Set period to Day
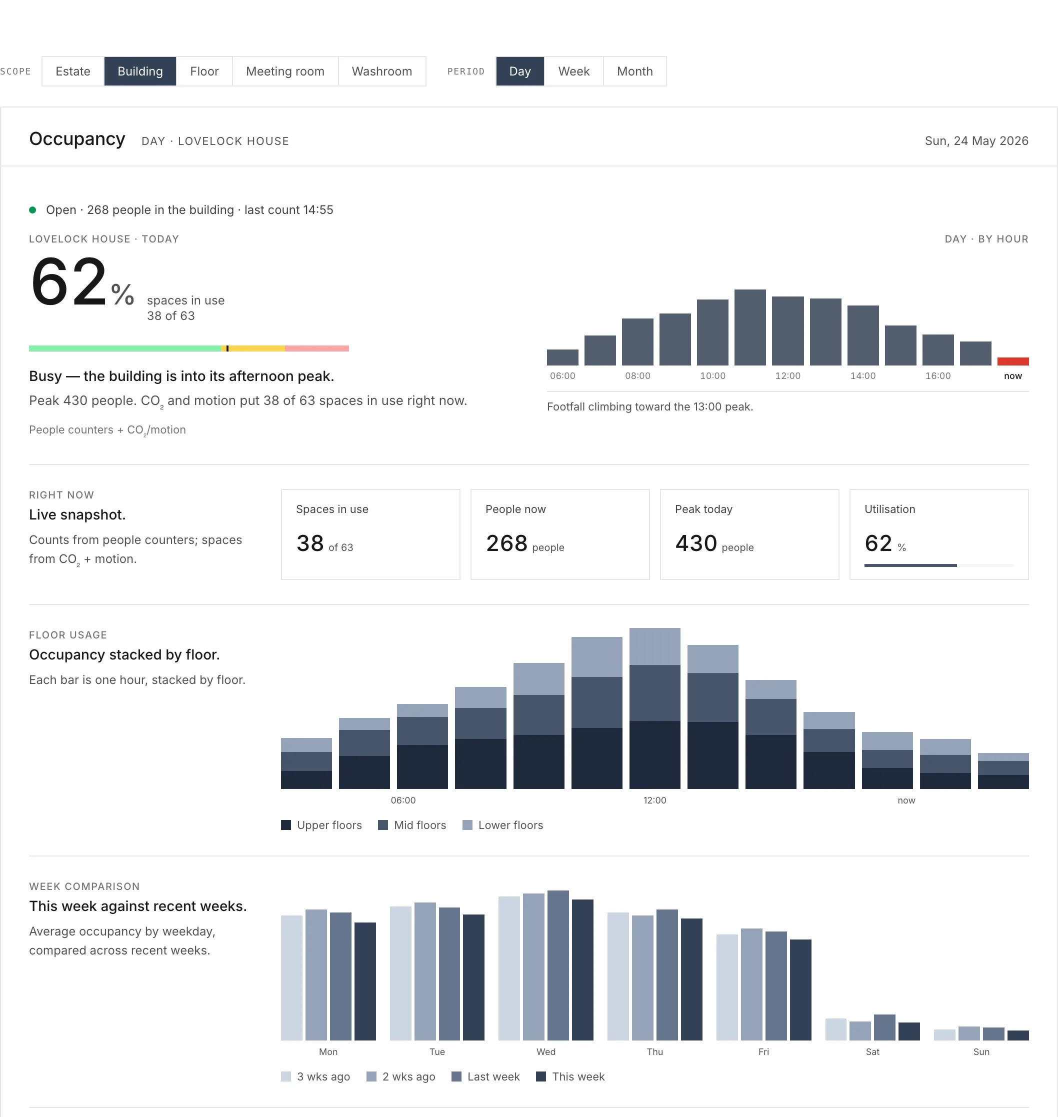 [520, 71]
